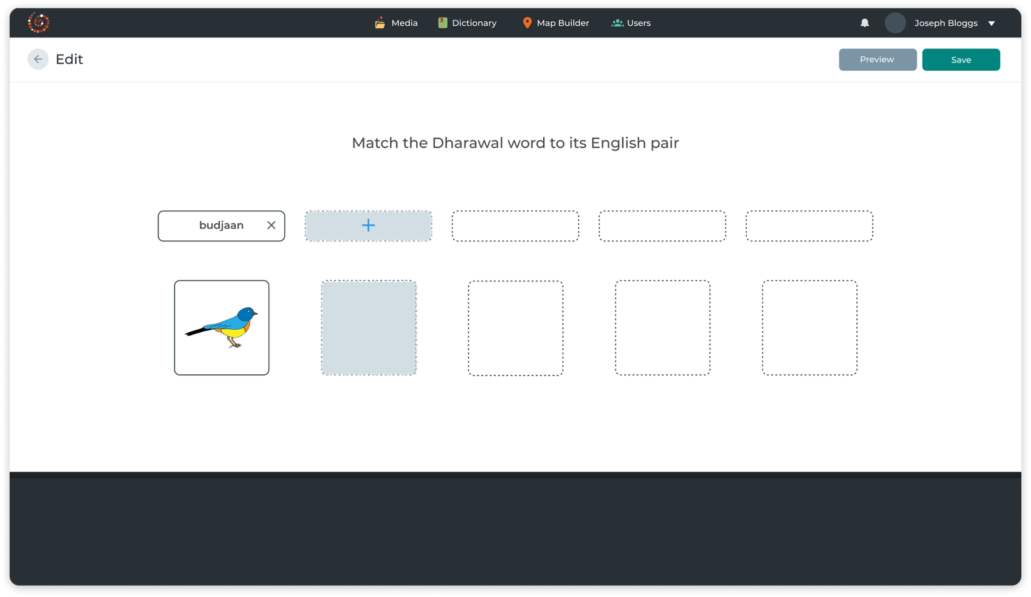1031x597 pixels.
Task: Go back using the arrow beside Edit
Action: (38, 59)
